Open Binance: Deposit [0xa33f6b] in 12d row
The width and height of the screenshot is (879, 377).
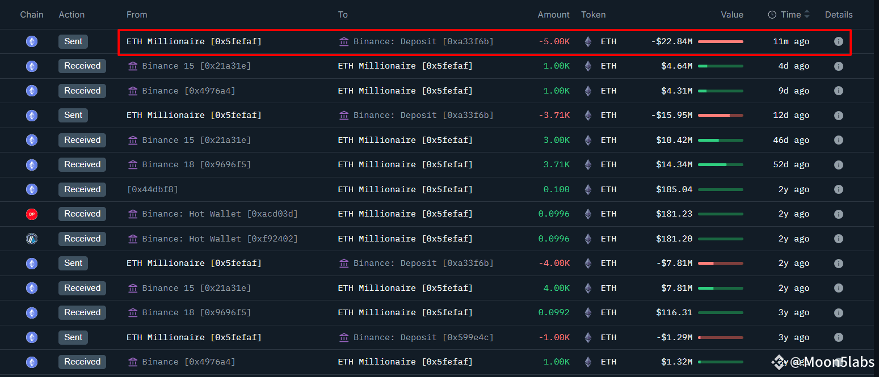[x=423, y=115]
